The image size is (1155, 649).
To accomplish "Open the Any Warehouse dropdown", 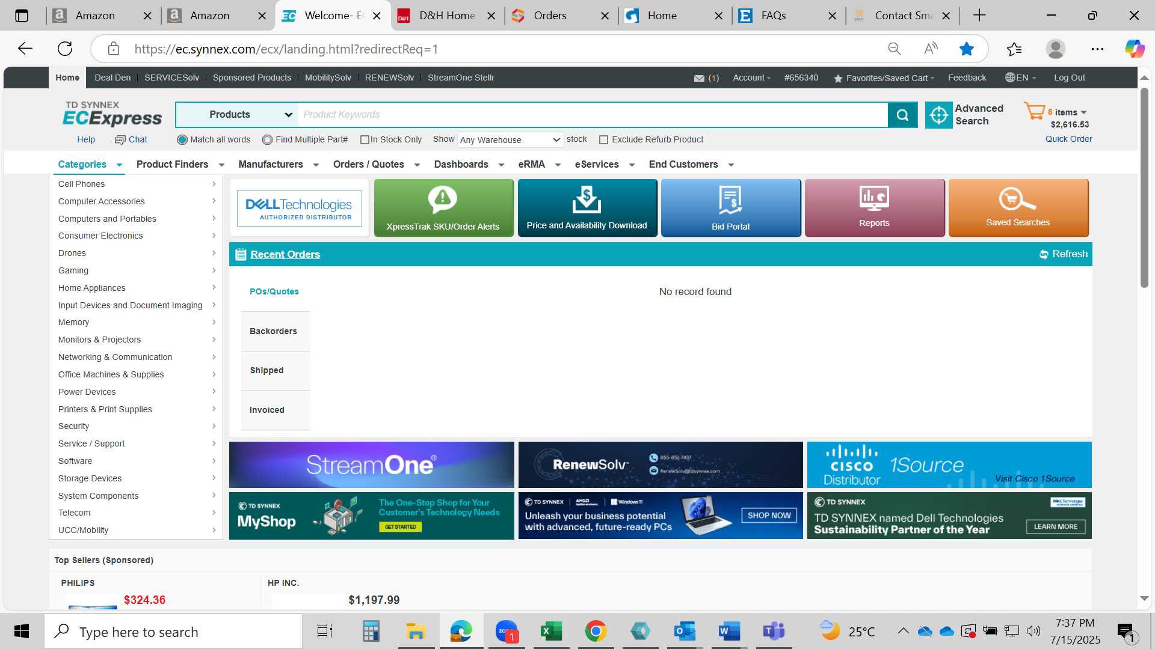I will [510, 140].
